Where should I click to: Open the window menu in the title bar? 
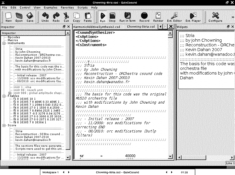[x=3, y=3]
